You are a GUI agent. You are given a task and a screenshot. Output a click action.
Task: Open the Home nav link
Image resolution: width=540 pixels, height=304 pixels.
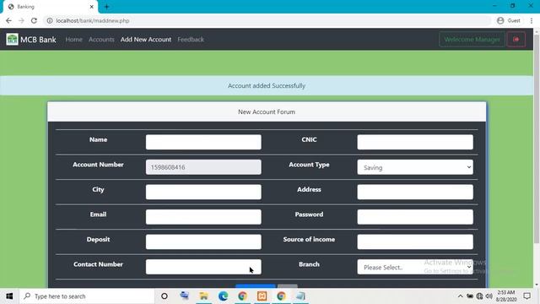[73, 40]
